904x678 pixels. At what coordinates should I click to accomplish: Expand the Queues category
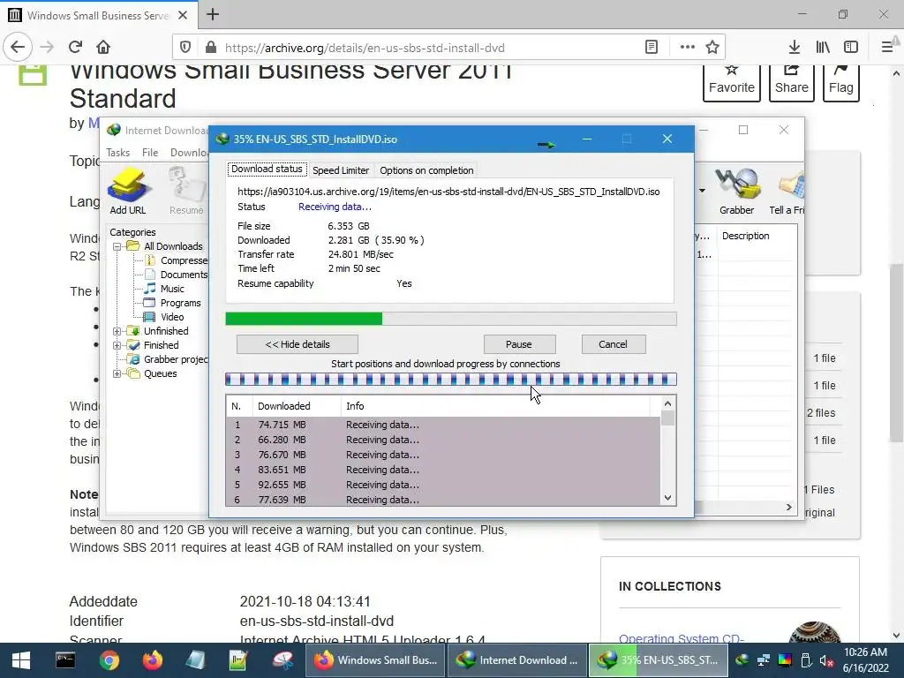(117, 373)
